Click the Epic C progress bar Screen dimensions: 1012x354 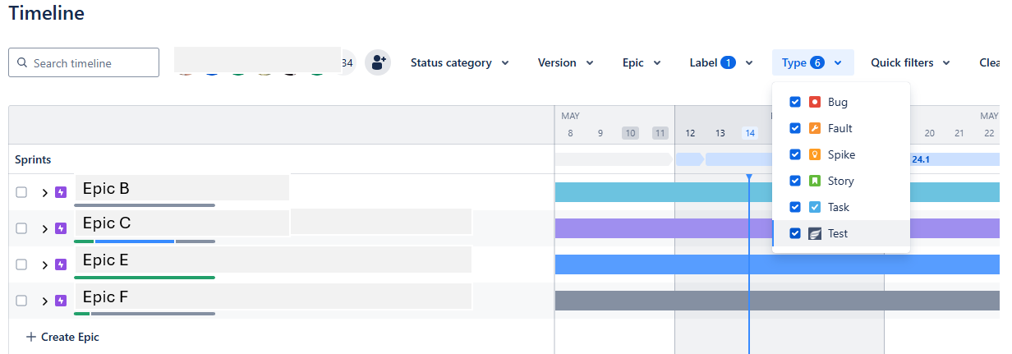[145, 241]
